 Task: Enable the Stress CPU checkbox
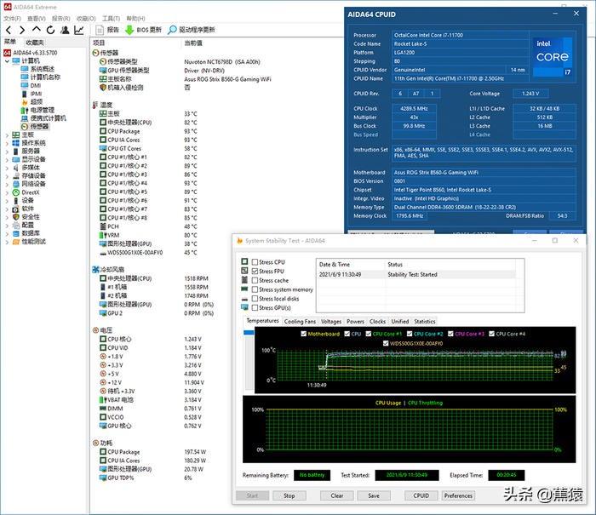coord(255,262)
